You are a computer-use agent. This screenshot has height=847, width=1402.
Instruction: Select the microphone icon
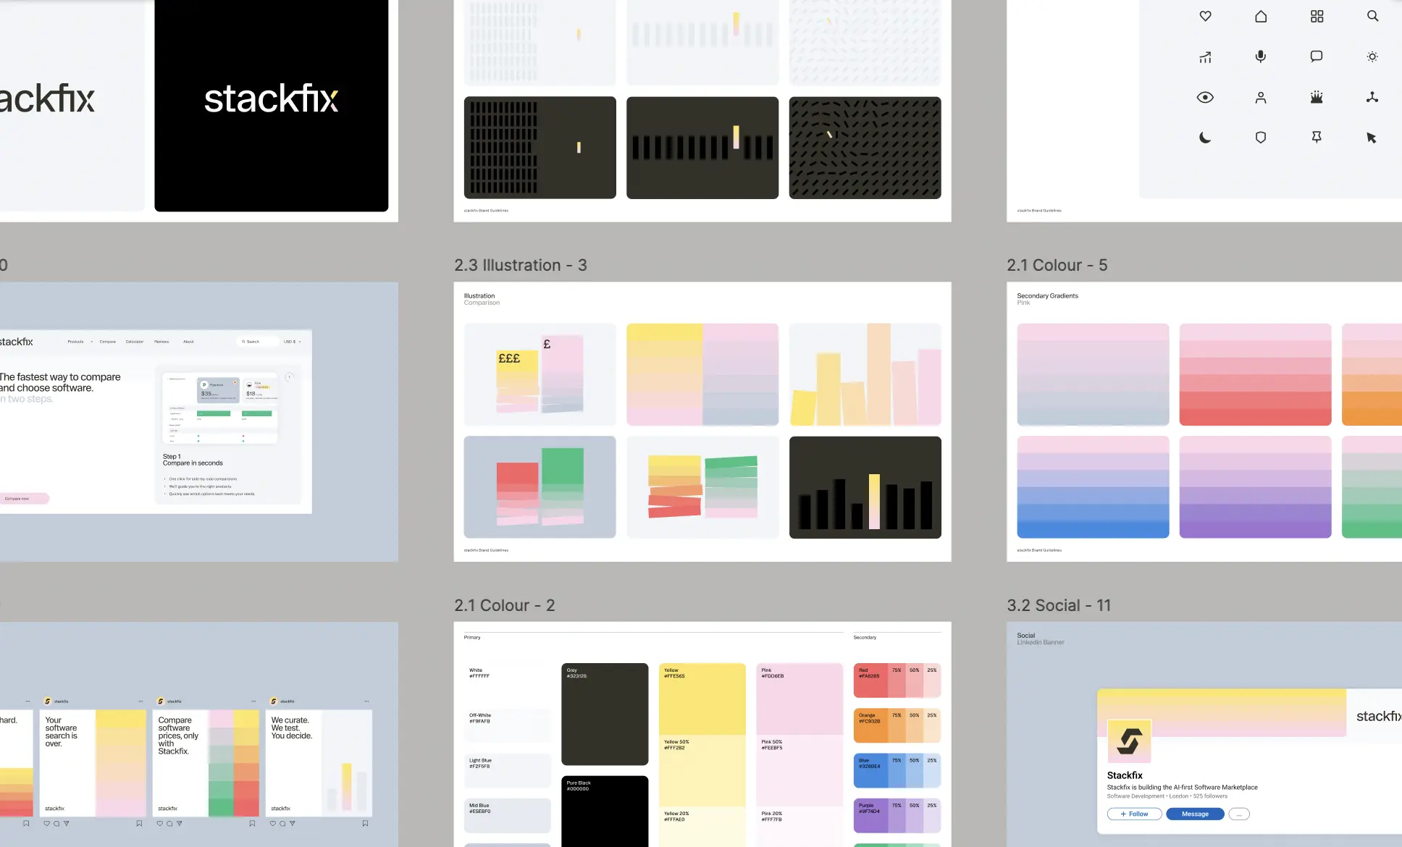pyautogui.click(x=1261, y=56)
